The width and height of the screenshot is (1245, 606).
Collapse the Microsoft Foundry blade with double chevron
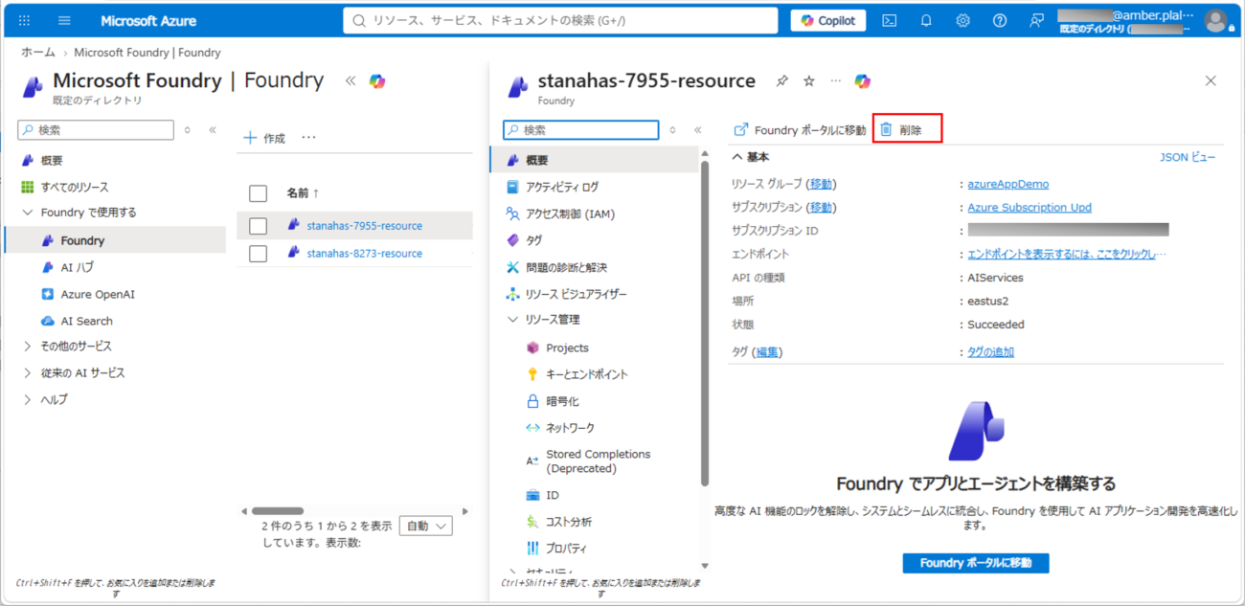click(x=351, y=81)
